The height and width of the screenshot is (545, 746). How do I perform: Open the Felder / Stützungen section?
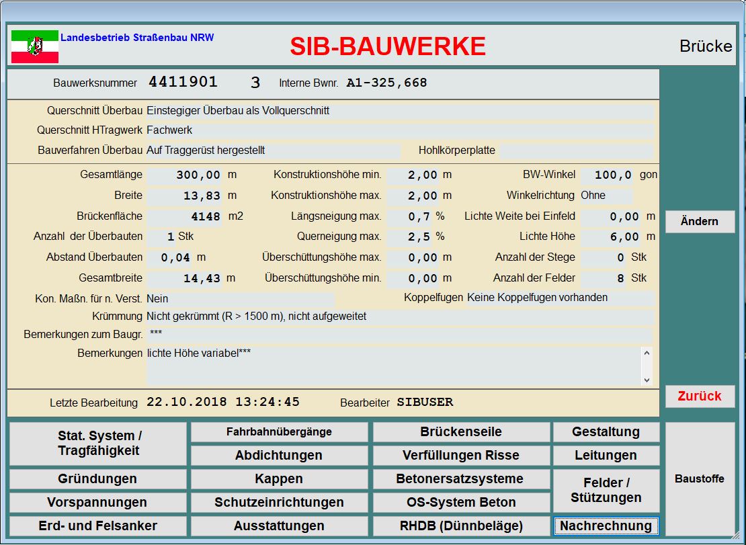pos(606,491)
